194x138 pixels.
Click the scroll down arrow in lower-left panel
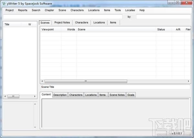pyautogui.click(x=35, y=127)
